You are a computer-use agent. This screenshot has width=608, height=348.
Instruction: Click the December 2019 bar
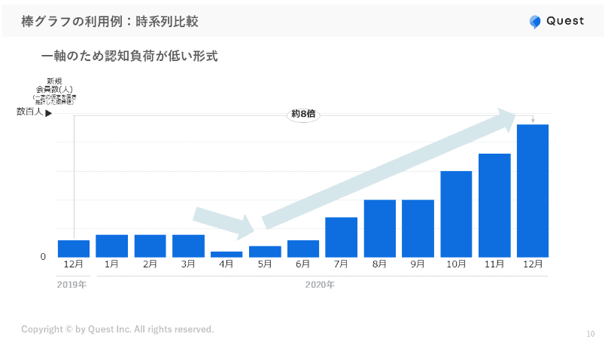coord(74,249)
